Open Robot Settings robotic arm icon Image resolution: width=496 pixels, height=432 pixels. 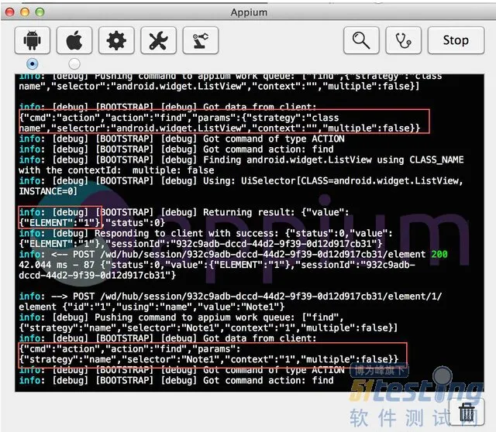coord(201,40)
